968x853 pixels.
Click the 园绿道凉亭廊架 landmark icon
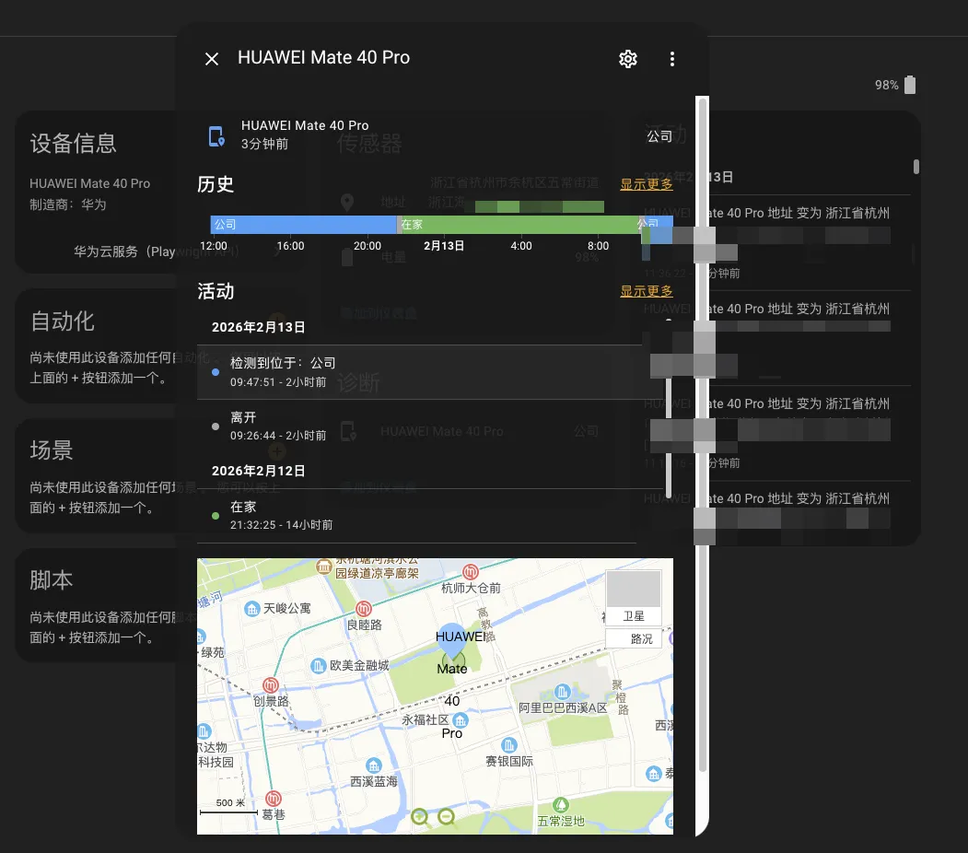click(x=323, y=567)
